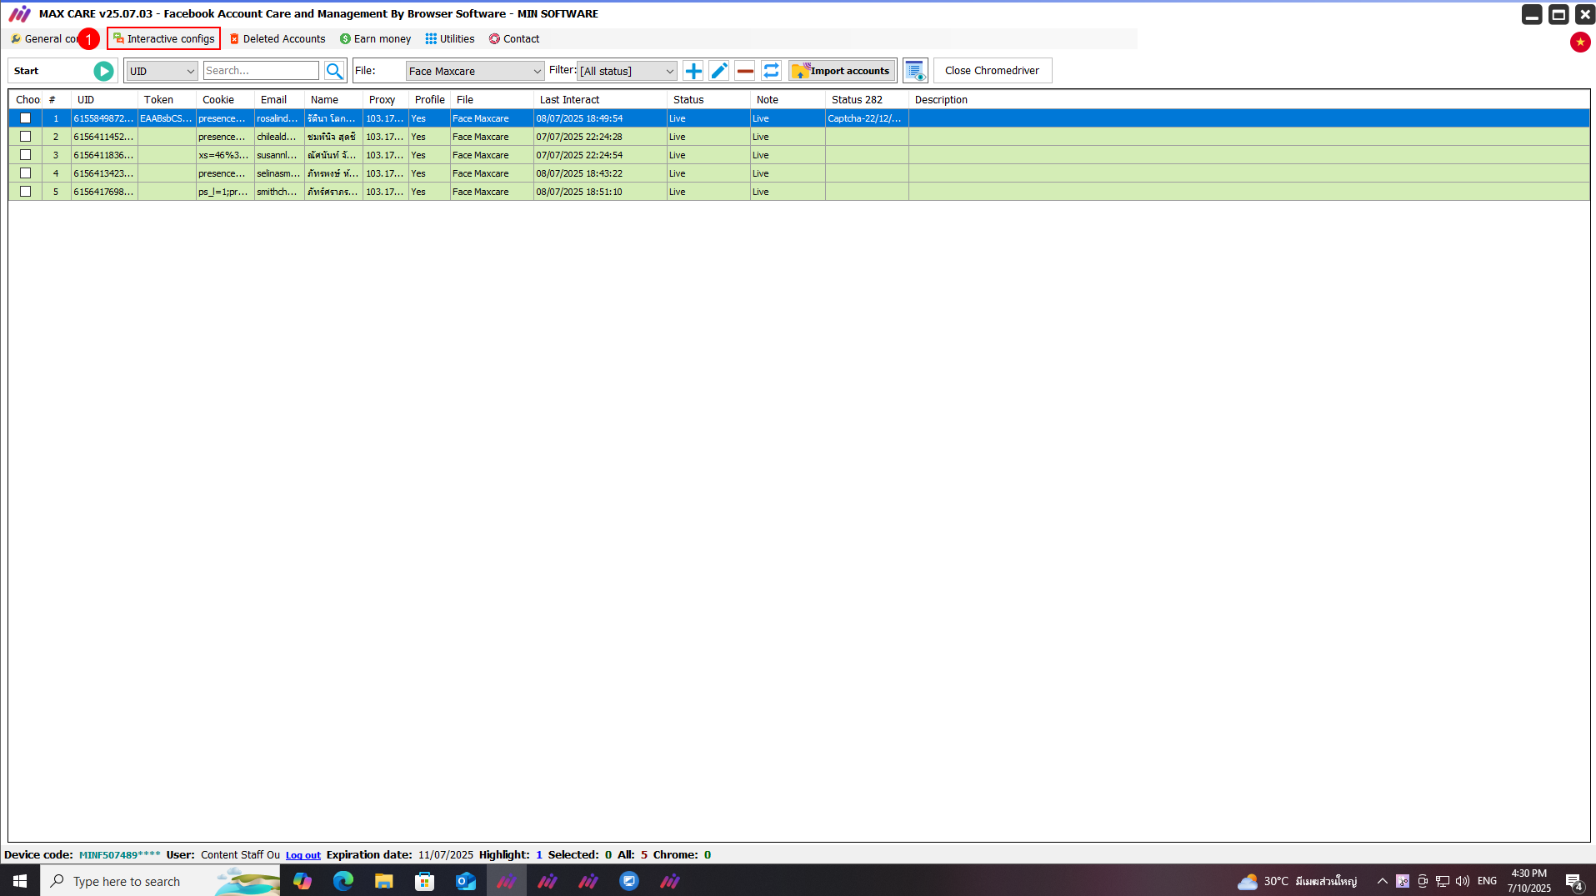Select the EAABsbCS token cell
Screen dimensions: 1596x896
click(167, 118)
